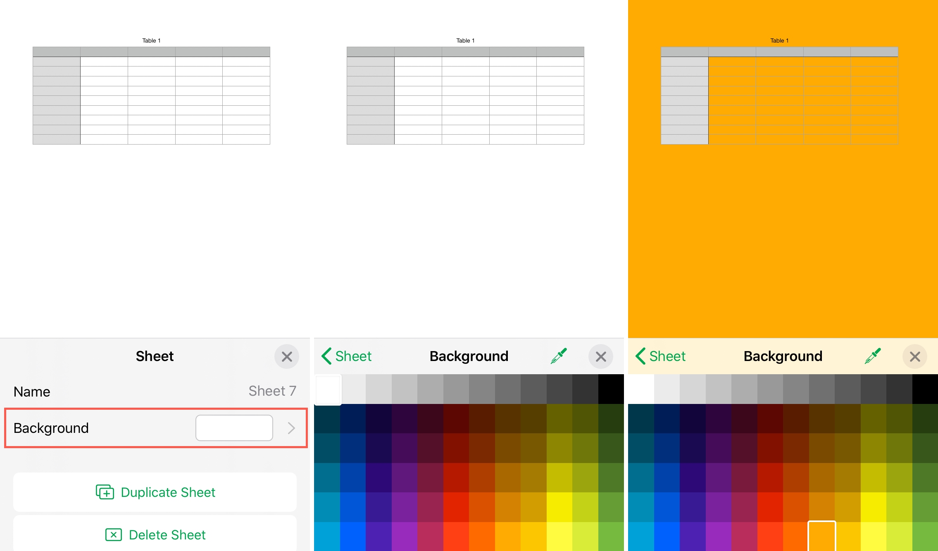Open the Background title header

pyautogui.click(x=469, y=356)
